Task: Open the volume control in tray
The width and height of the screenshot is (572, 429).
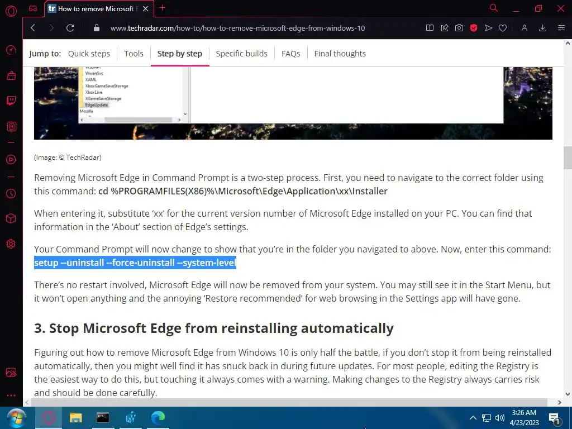Action: coord(500,418)
